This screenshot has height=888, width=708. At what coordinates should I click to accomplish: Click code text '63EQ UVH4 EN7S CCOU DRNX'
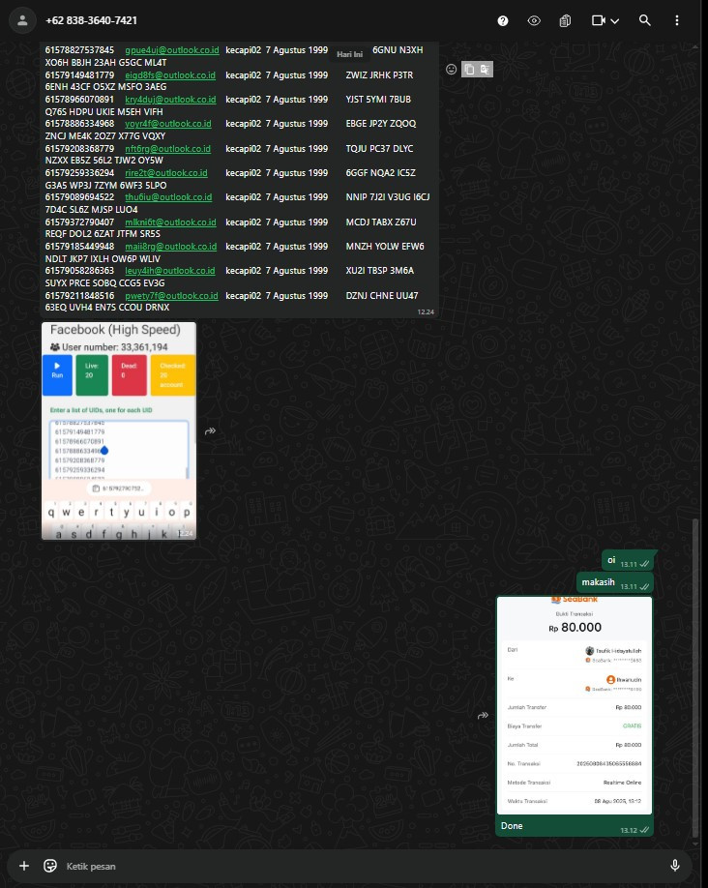(x=107, y=307)
